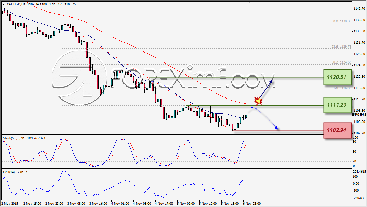The image size is (367, 207).
Task: Click the gray chart shift marker at top
Action: 249,3
